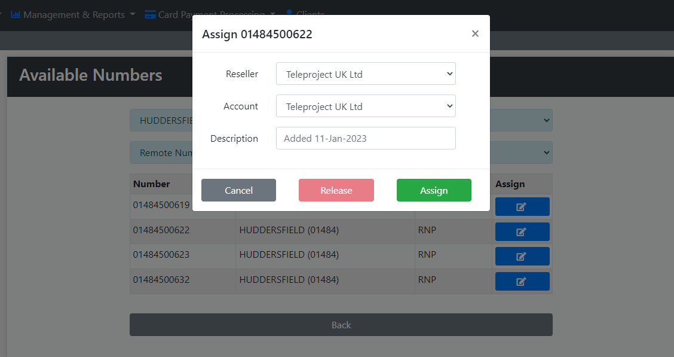Click the Card Payment credit card icon
Viewport: 674px width, 357px height.
click(150, 14)
